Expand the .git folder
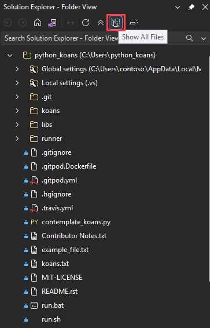The image size is (210, 328). pos(17,97)
